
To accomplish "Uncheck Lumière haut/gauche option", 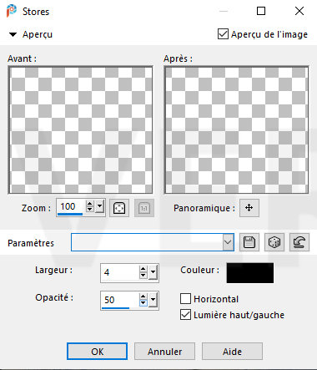I will (185, 315).
